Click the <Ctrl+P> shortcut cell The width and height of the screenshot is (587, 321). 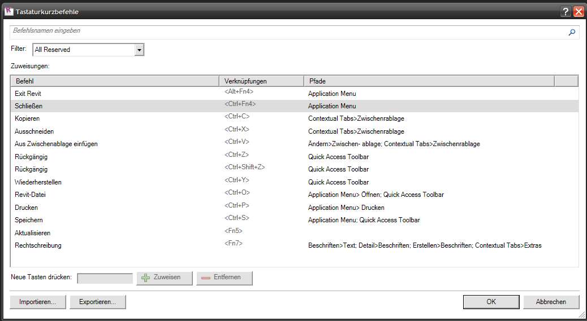(x=236, y=205)
